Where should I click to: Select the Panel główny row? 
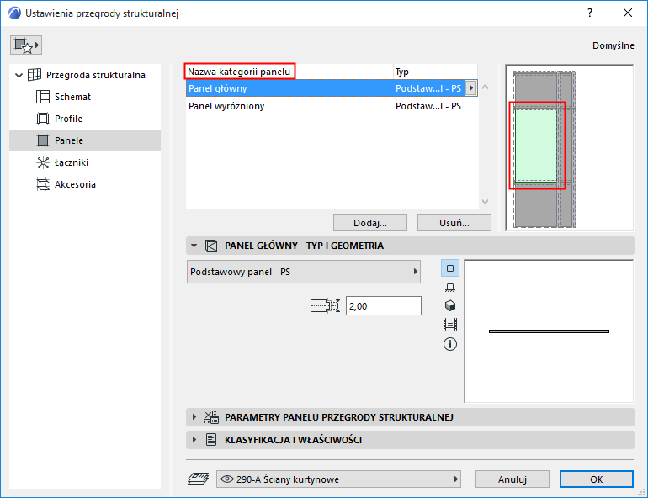pos(327,88)
